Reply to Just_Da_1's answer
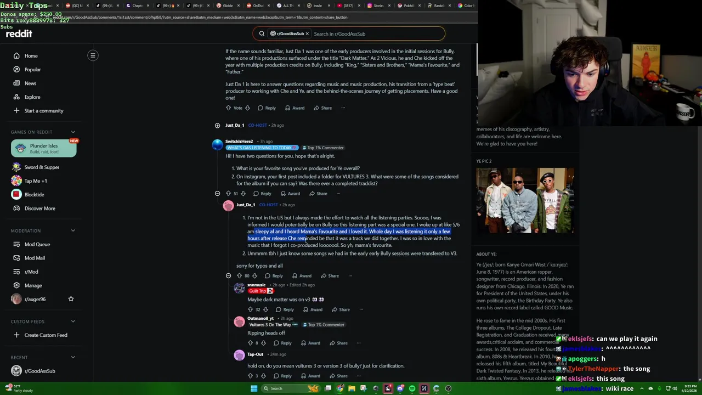Image resolution: width=702 pixels, height=395 pixels. [x=273, y=276]
